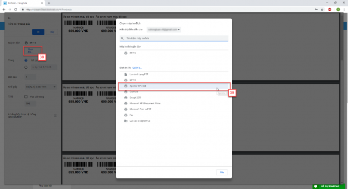Switch to KiotViet - Hàng hóa tab
Image resolution: width=348 pixels, height=189 pixels.
24,3
